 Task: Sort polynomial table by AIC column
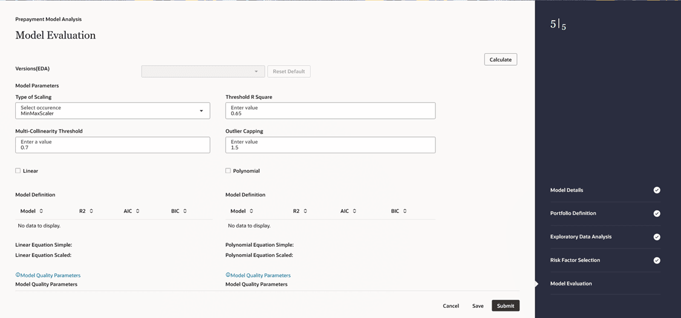click(x=354, y=211)
